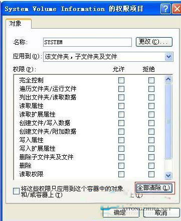Select the 该文件夹，子文件夹及文件 combo box
Screen dimensions: 181x221
pos(108,57)
